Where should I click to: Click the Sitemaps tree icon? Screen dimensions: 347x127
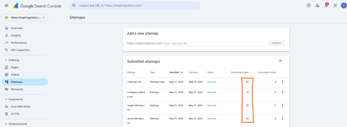(x=6, y=82)
